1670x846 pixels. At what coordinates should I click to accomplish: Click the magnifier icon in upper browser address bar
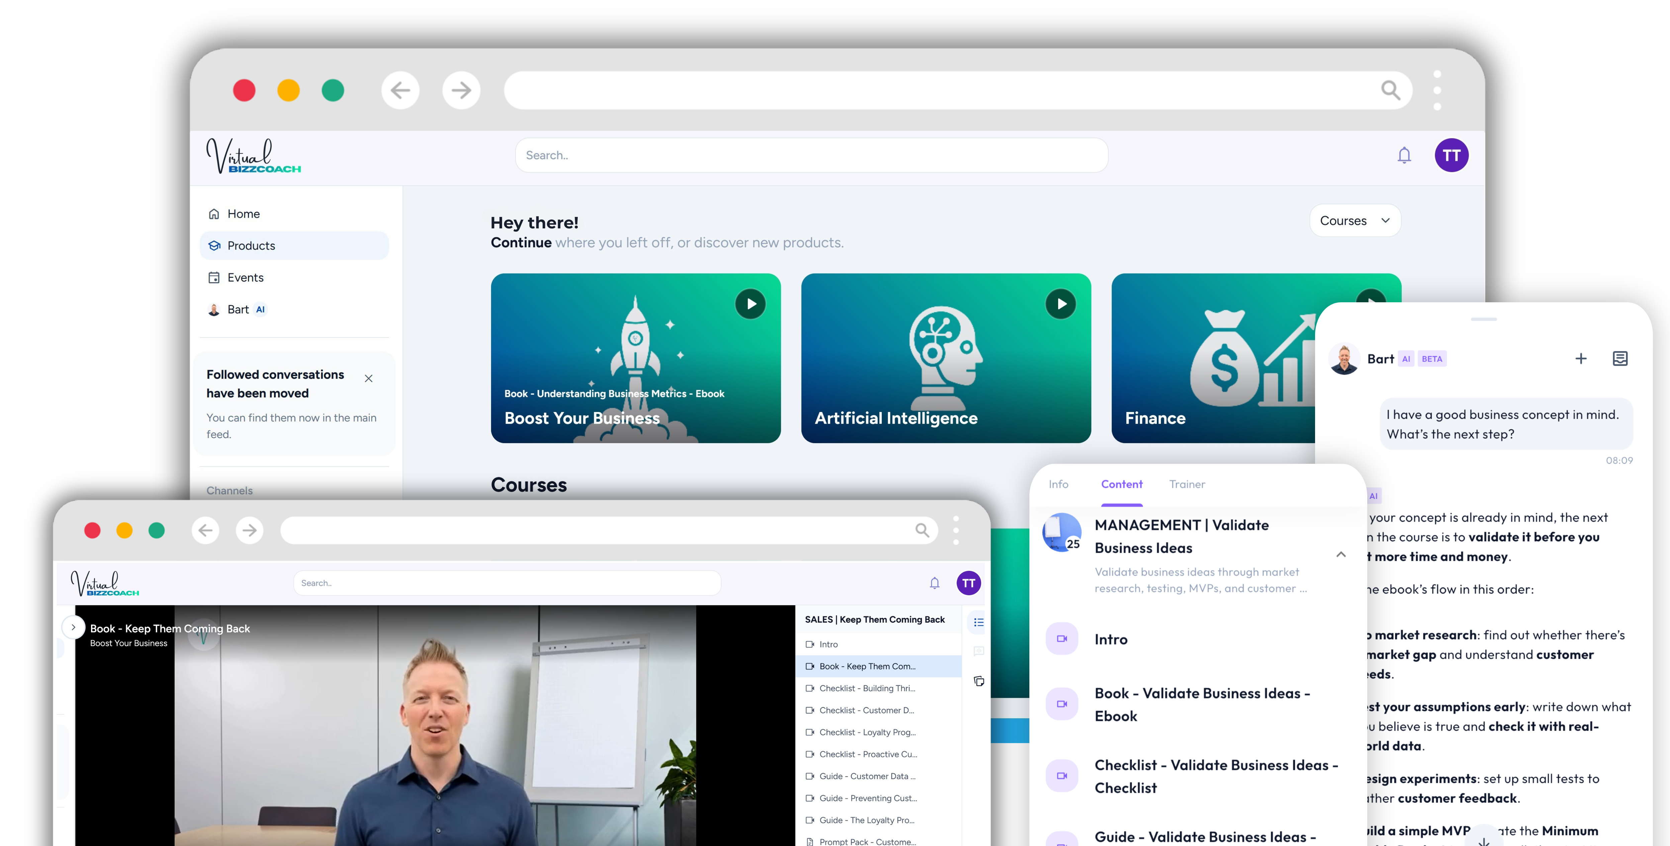[1390, 90]
